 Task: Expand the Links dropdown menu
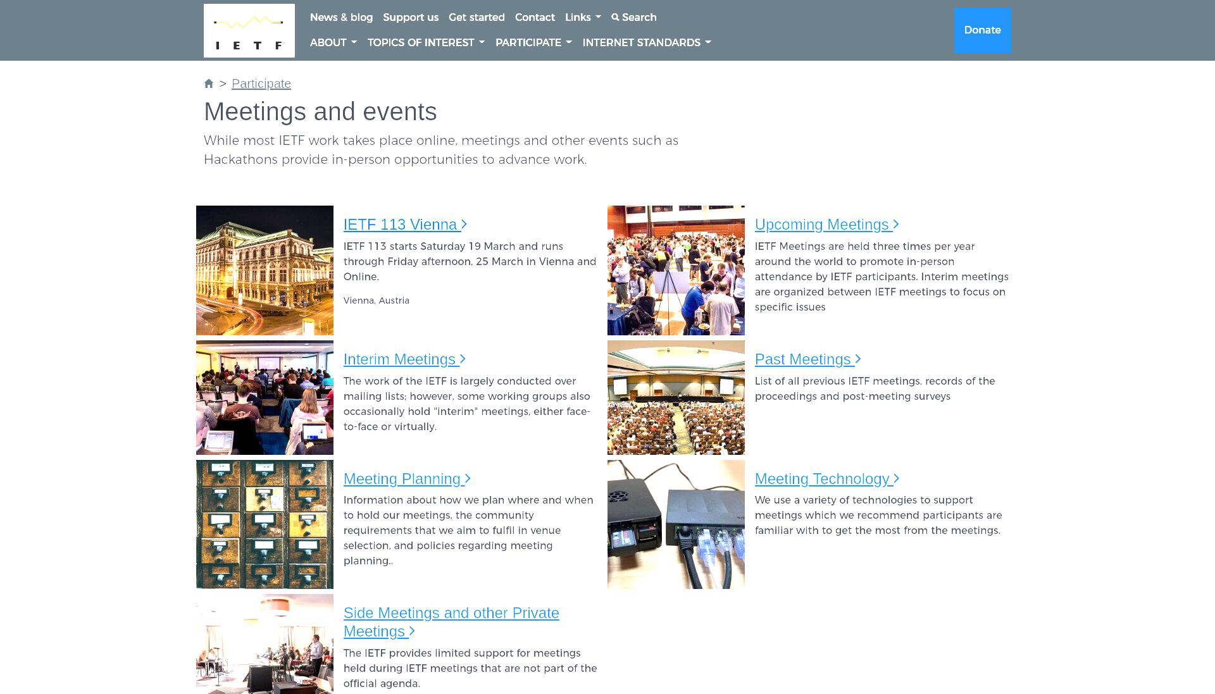pyautogui.click(x=583, y=17)
